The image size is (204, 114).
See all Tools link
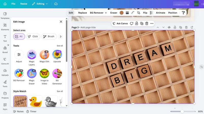point(60,46)
